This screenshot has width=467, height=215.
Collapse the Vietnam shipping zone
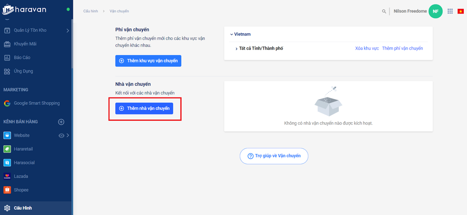pyautogui.click(x=232, y=34)
